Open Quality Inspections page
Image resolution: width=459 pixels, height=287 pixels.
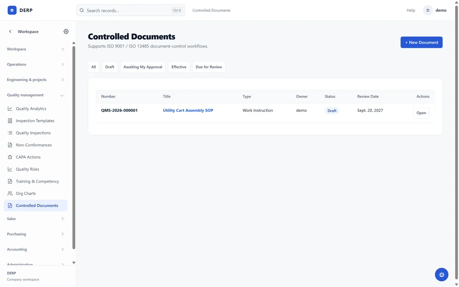36,133
